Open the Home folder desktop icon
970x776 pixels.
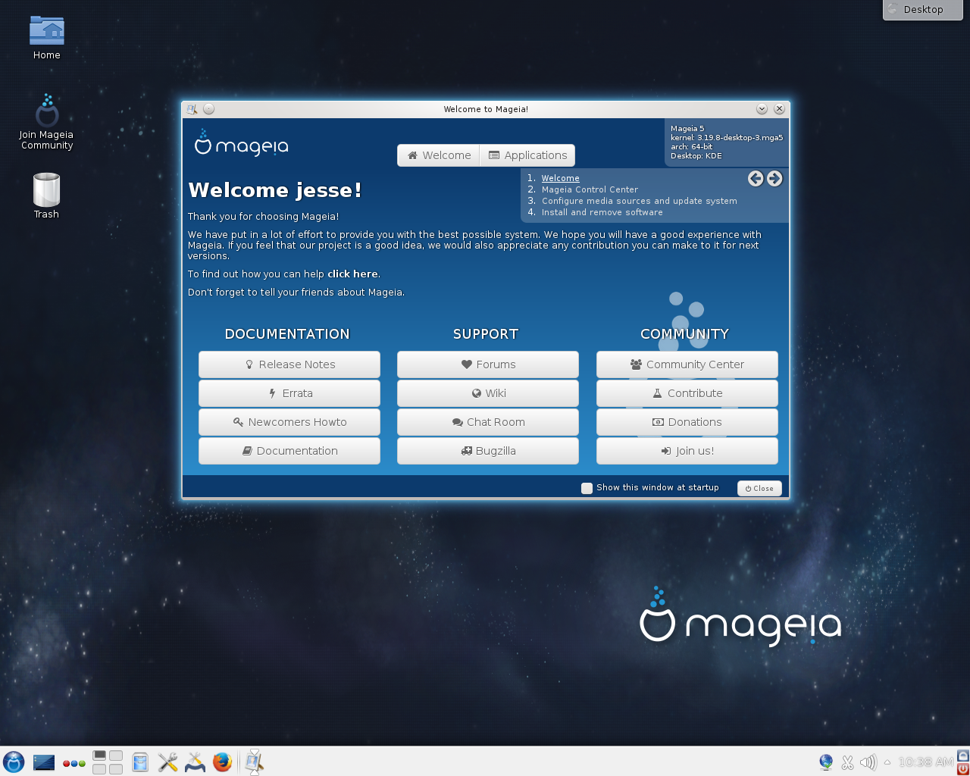click(x=46, y=38)
